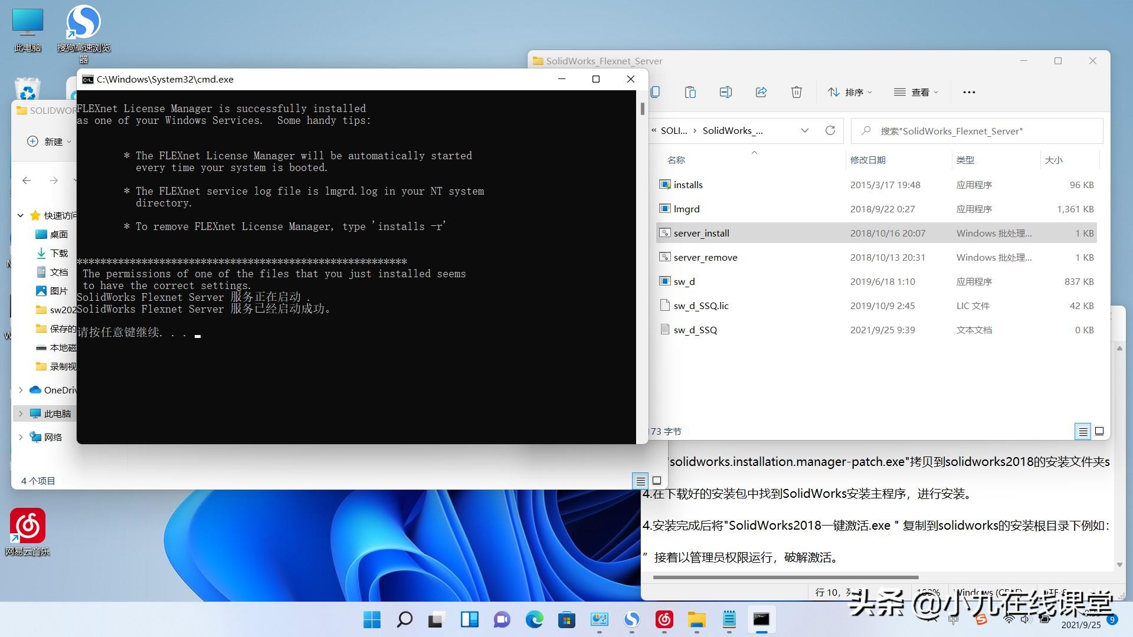Click the Paste icon in Explorer toolbar
The height and width of the screenshot is (637, 1133).
(690, 92)
